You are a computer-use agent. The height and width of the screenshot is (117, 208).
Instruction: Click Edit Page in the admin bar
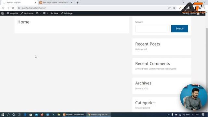[67, 13]
